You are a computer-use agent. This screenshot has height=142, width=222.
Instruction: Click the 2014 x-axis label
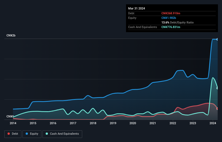click(13, 123)
